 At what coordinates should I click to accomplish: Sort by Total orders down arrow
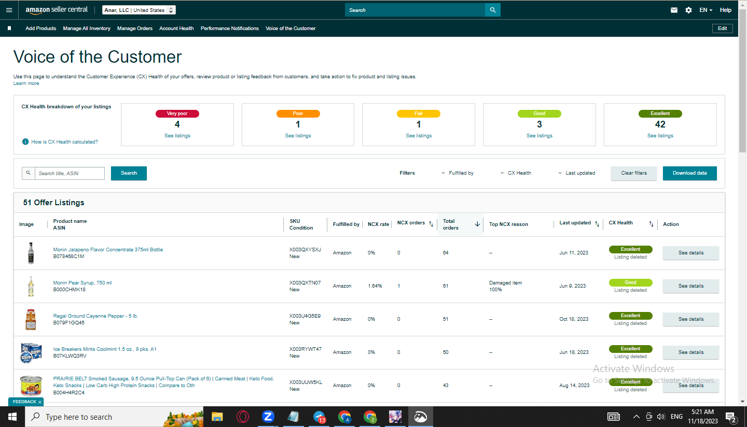477,224
